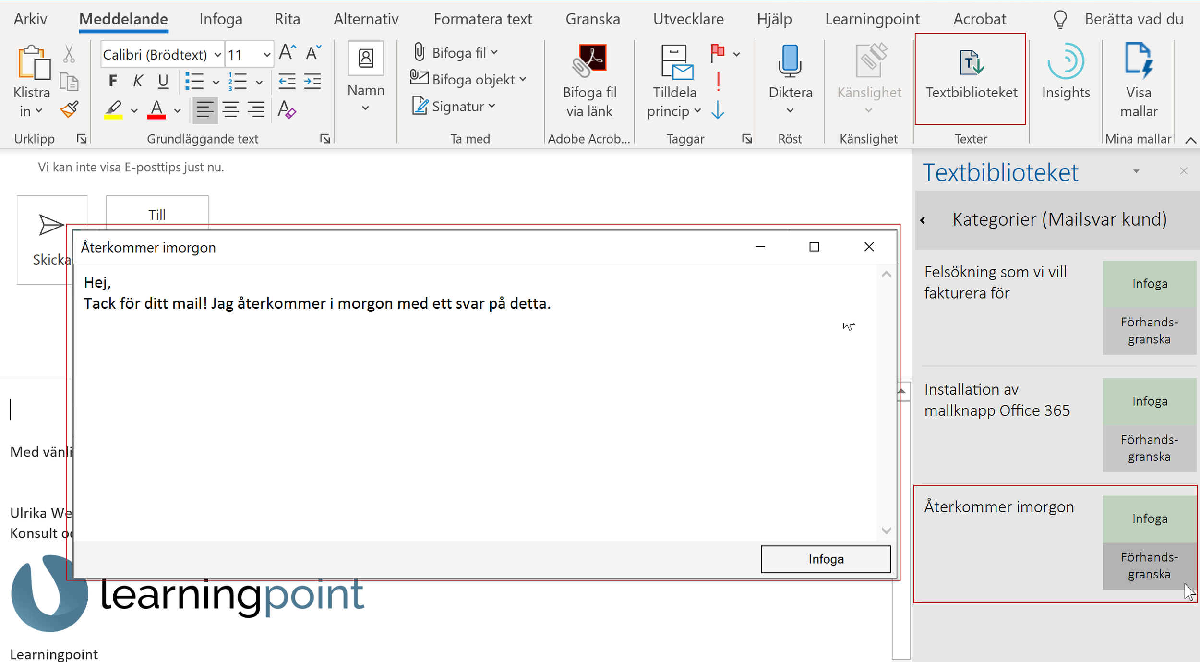
Task: Click the increase indent icon
Action: 312,81
